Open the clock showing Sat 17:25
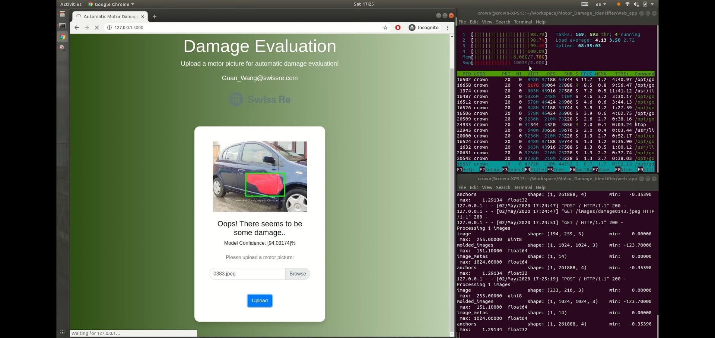The width and height of the screenshot is (715, 338). 363,4
